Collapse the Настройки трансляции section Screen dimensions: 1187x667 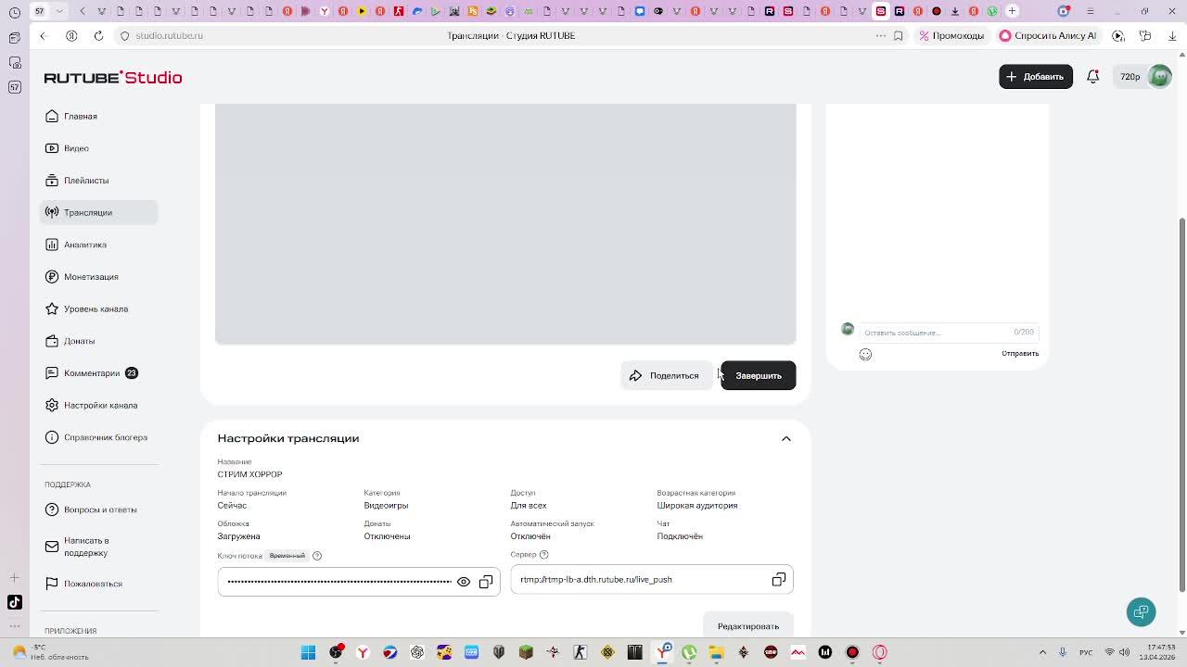pos(785,438)
